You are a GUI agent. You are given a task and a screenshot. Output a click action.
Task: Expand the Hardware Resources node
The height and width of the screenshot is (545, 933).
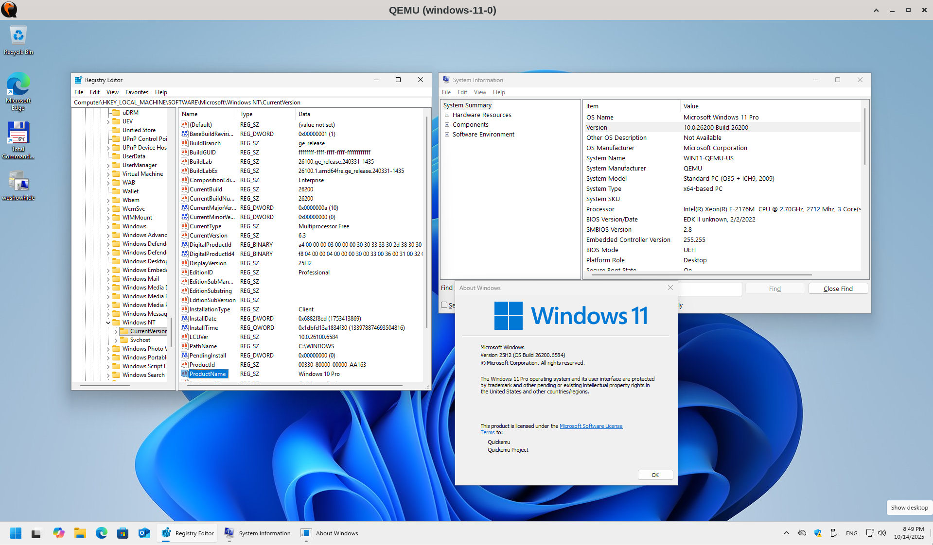tap(447, 115)
